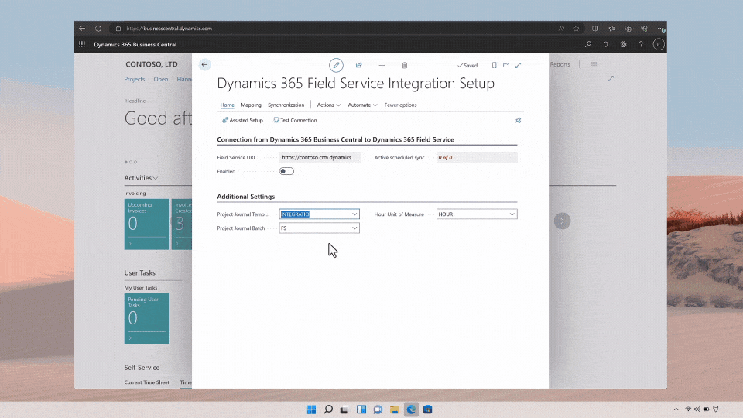Image resolution: width=743 pixels, height=418 pixels.
Task: Toggle the Enabled switch
Action: pos(286,171)
